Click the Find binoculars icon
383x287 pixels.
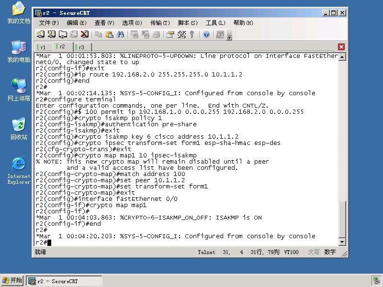tap(121, 34)
